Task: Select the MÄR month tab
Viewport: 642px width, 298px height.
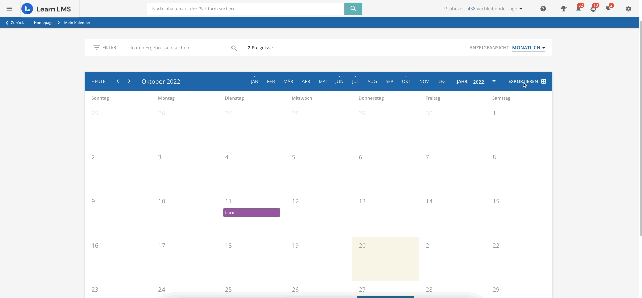Action: (x=288, y=81)
